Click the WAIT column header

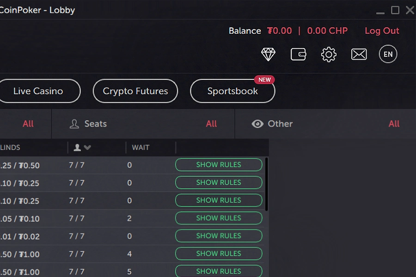pos(141,148)
